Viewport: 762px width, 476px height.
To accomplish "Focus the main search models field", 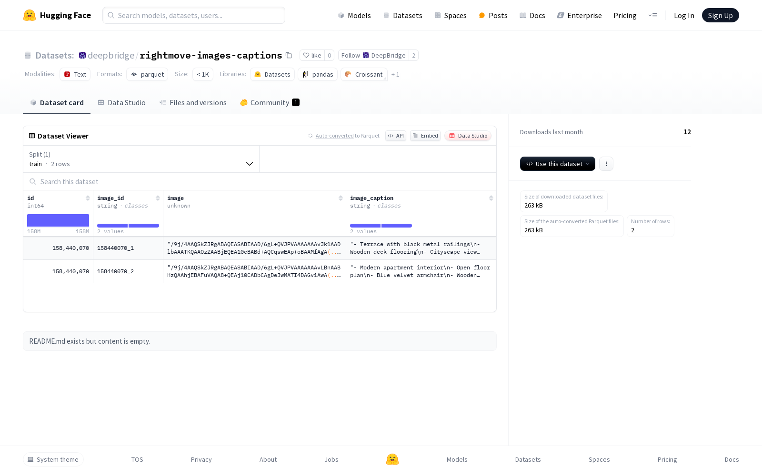I will [194, 15].
